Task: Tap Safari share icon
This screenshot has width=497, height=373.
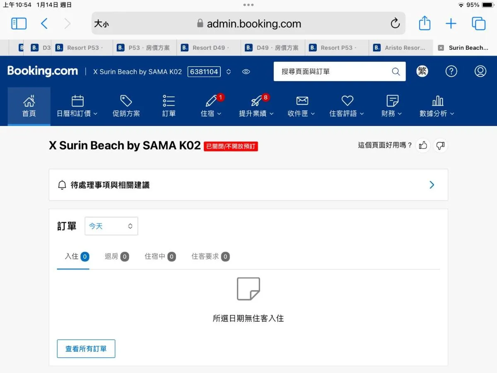Action: (x=425, y=24)
